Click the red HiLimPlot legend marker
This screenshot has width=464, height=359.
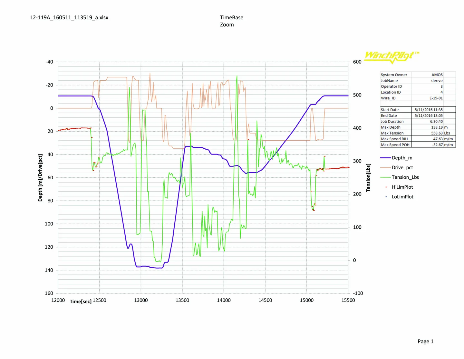[386, 187]
